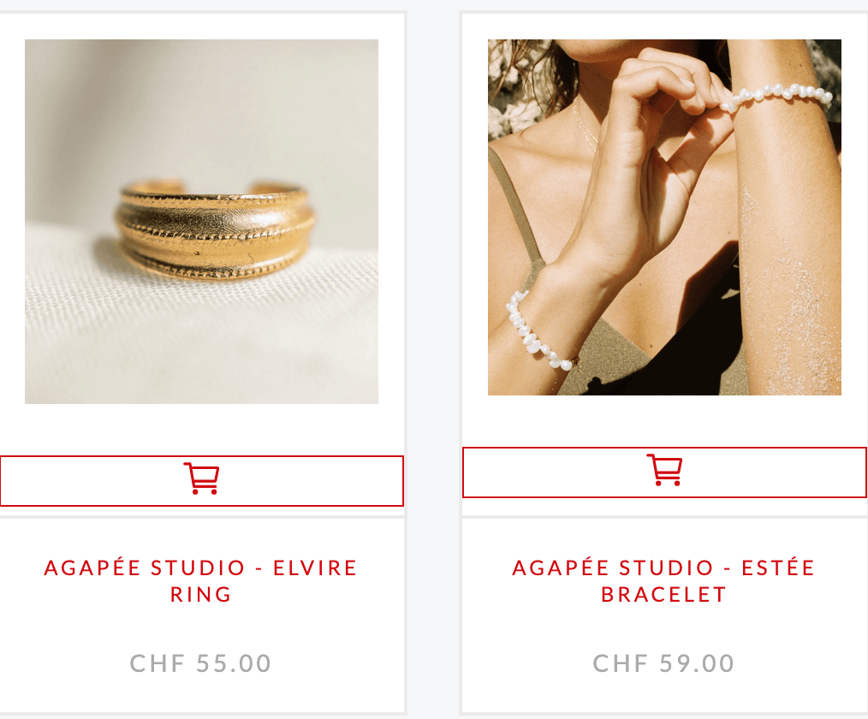
Task: Click the cart icon under the gold ring
Action: click(x=201, y=478)
